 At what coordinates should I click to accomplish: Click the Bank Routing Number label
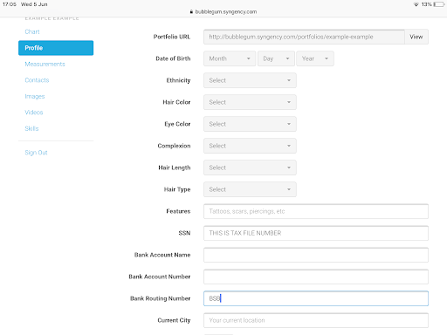point(160,298)
